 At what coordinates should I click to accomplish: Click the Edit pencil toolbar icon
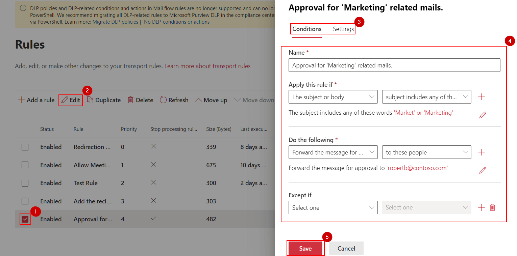click(x=65, y=100)
